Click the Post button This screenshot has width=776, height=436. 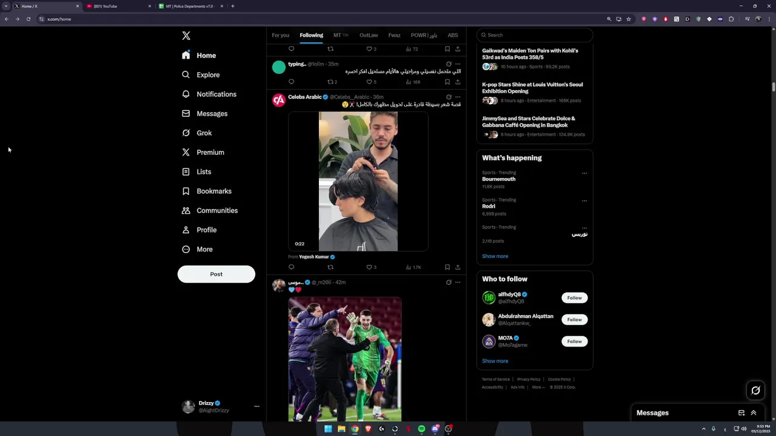point(216,274)
